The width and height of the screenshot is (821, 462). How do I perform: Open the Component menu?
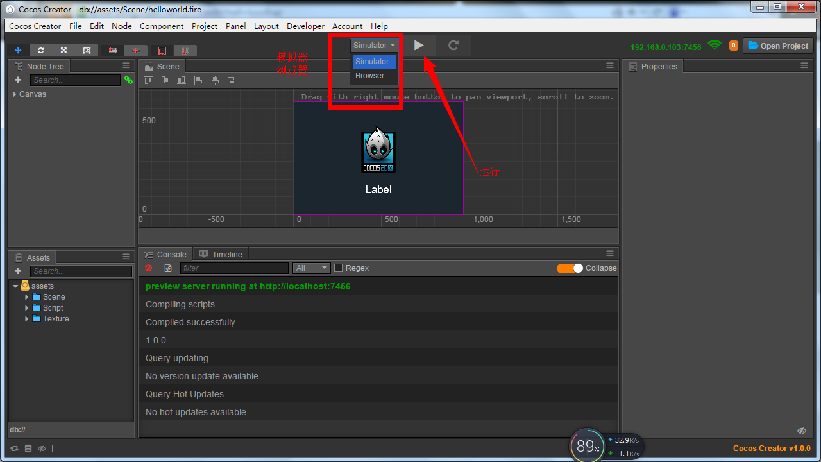(162, 26)
